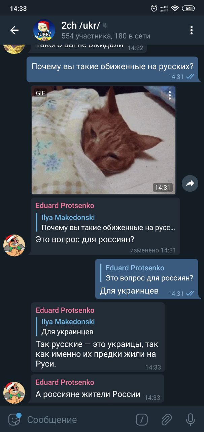The width and height of the screenshot is (204, 432).
Task: Jump to the quoted 'Это вопрос для россиян?' reply
Action: pyautogui.click(x=147, y=273)
